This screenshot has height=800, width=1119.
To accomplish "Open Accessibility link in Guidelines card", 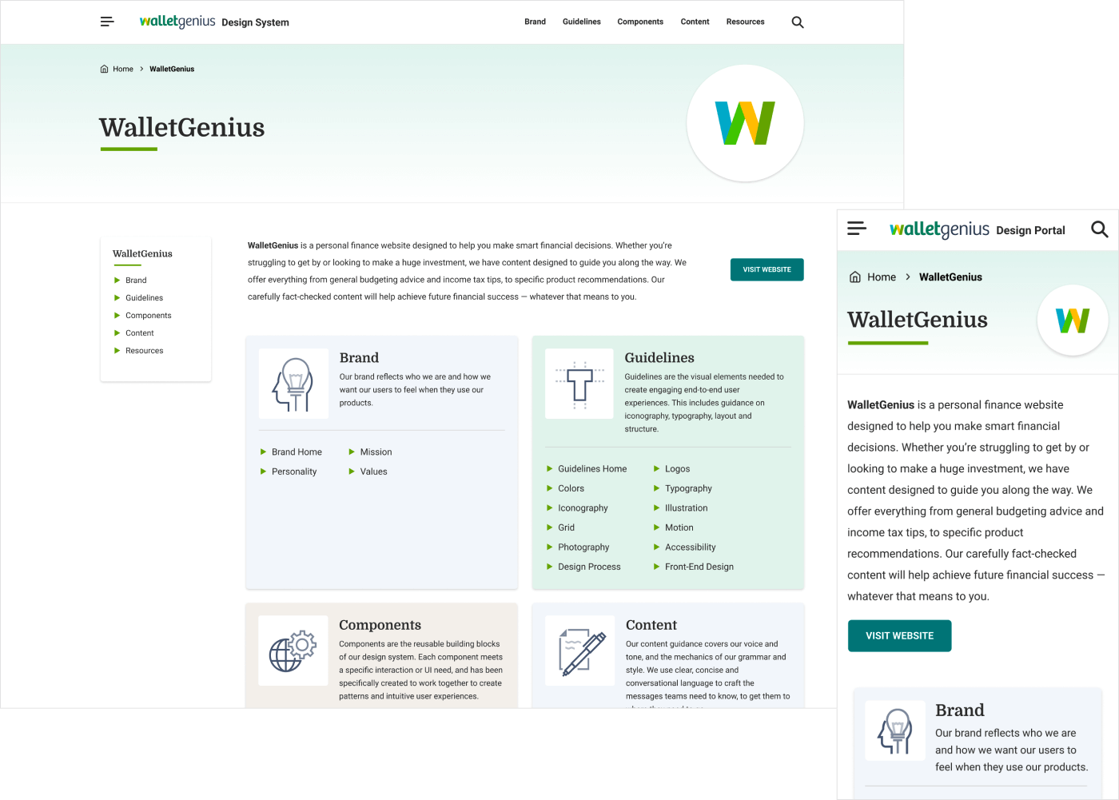I will coord(690,547).
